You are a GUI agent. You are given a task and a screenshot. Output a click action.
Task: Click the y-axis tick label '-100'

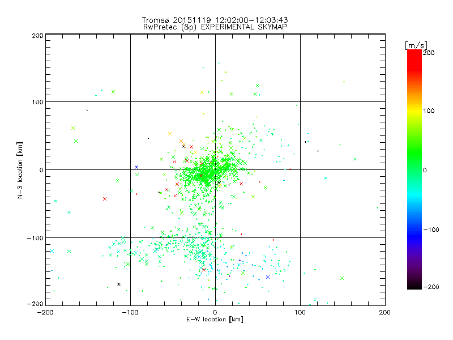coord(35,238)
